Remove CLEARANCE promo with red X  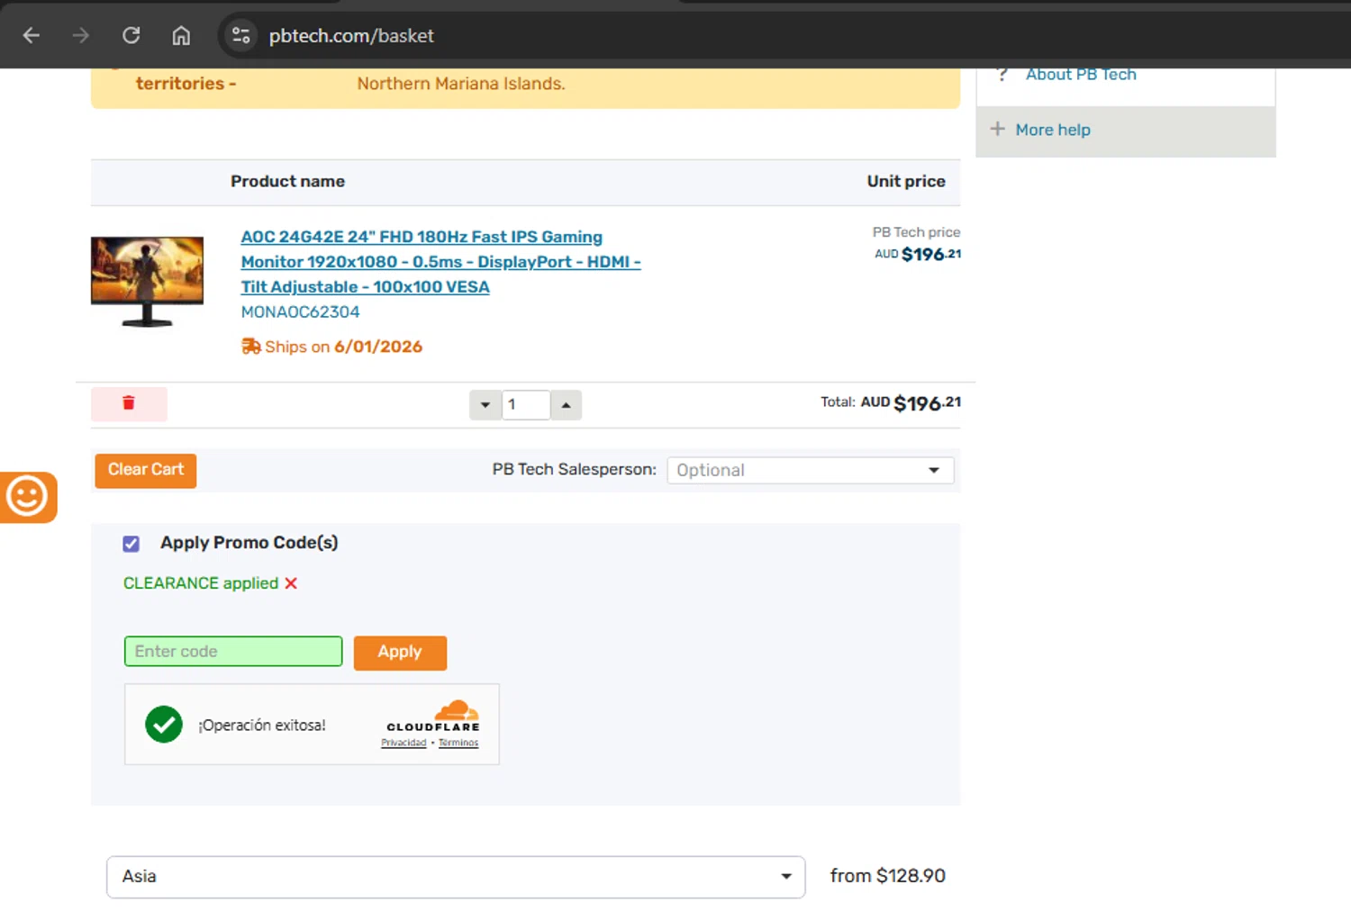(x=291, y=583)
